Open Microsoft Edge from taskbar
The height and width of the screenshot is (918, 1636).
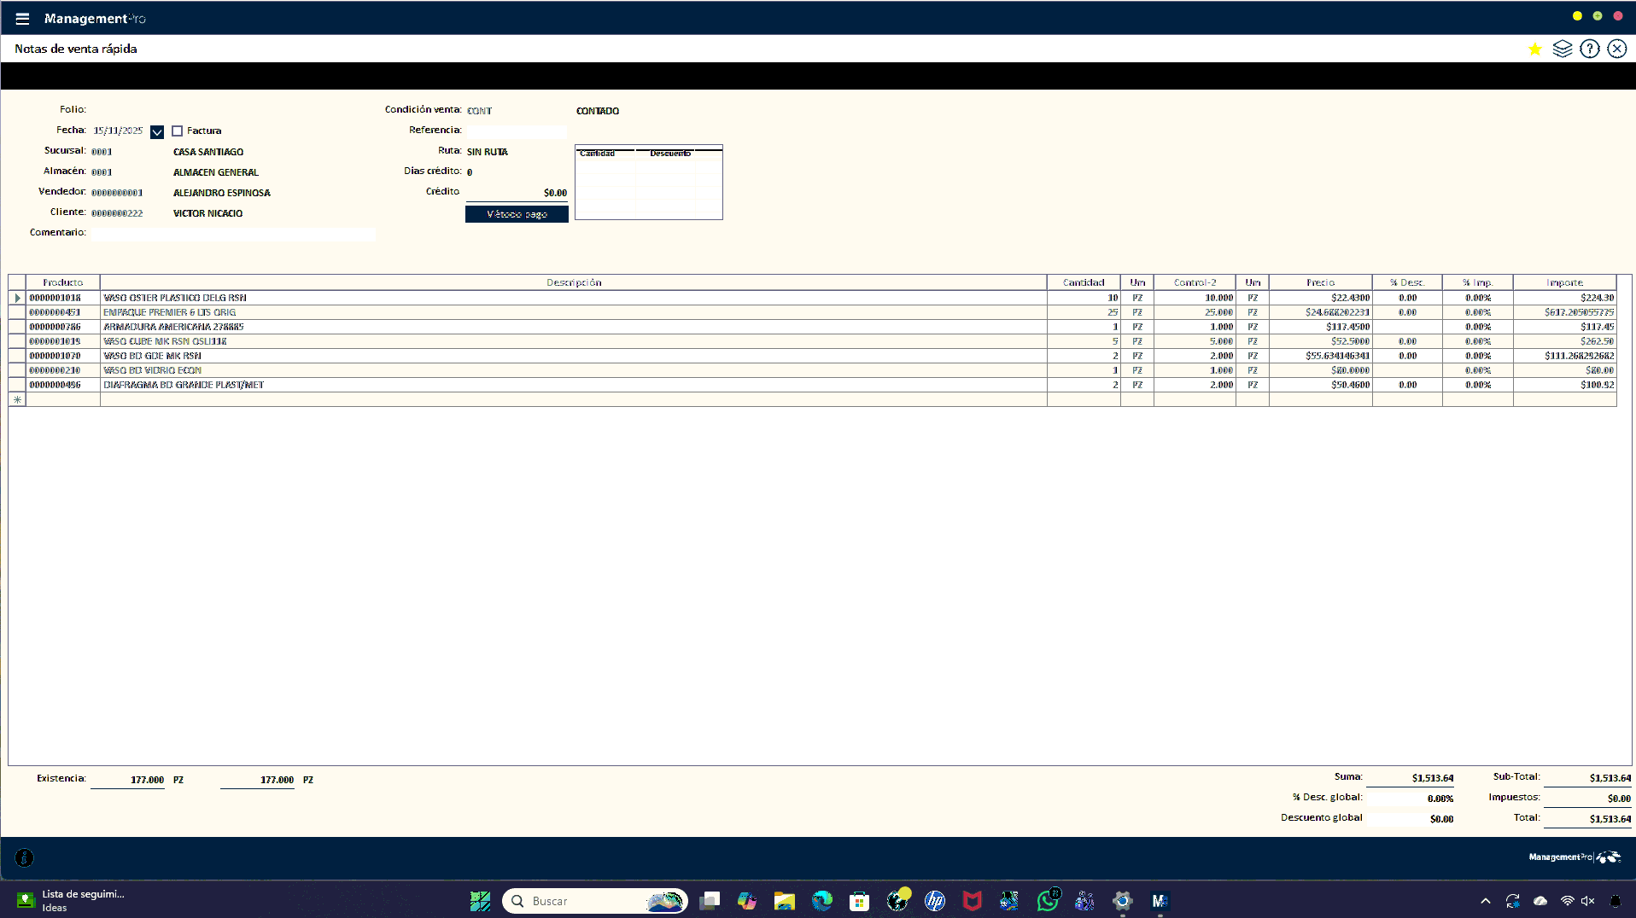pyautogui.click(x=821, y=901)
